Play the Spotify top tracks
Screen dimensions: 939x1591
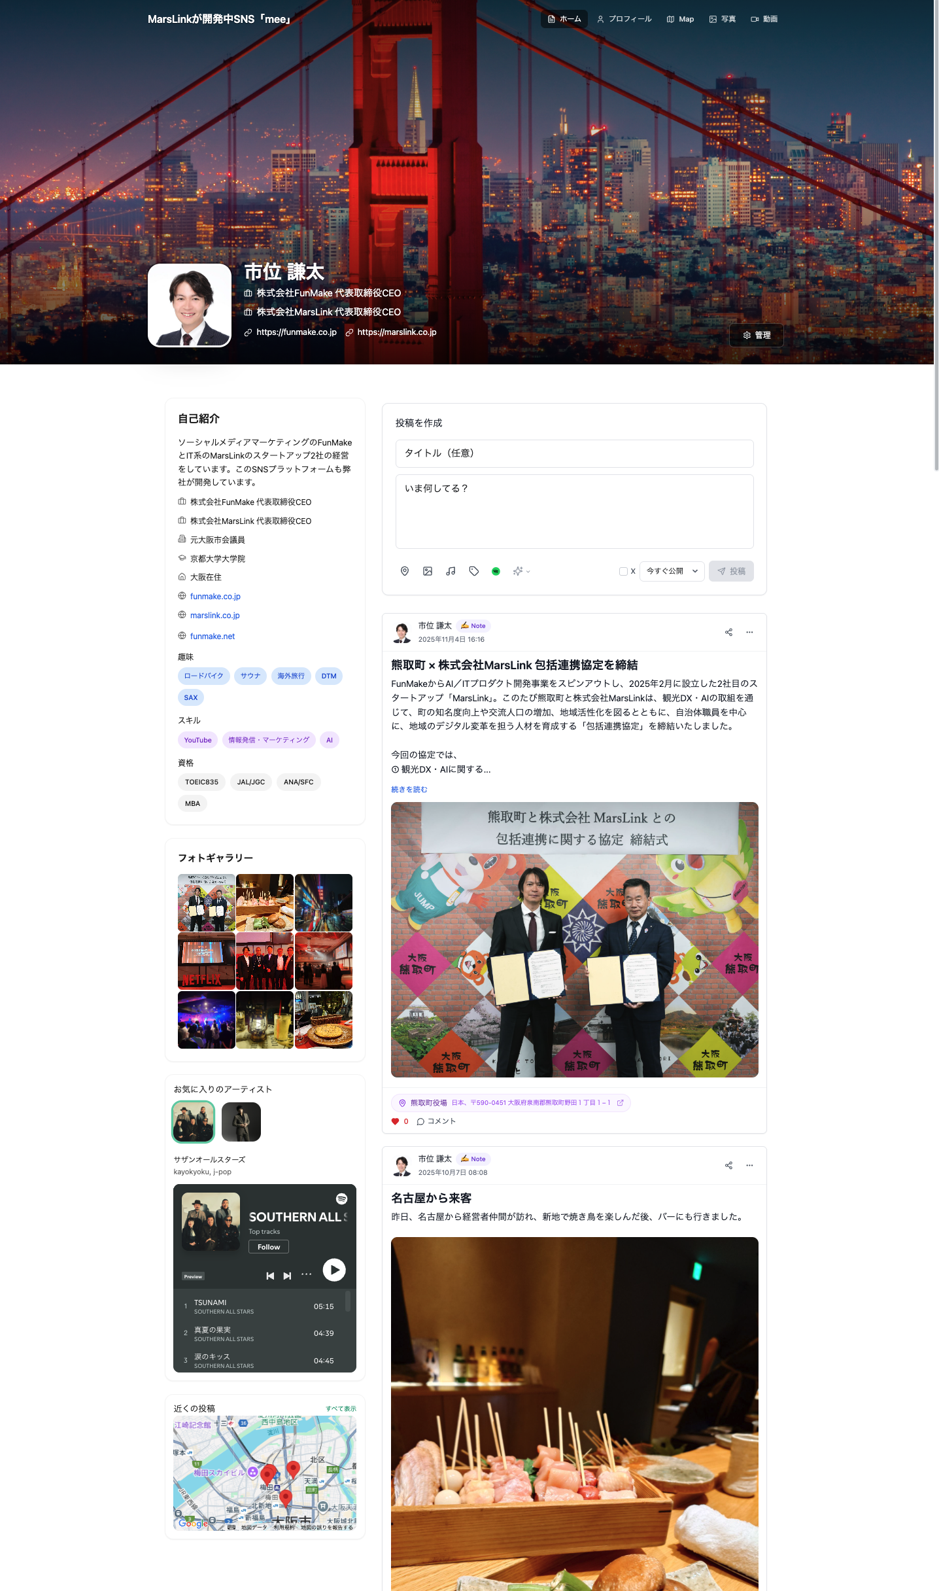click(x=334, y=1270)
